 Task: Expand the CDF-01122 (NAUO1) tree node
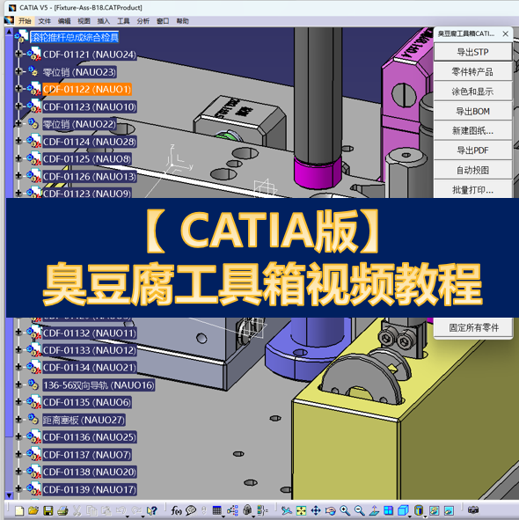click(18, 89)
